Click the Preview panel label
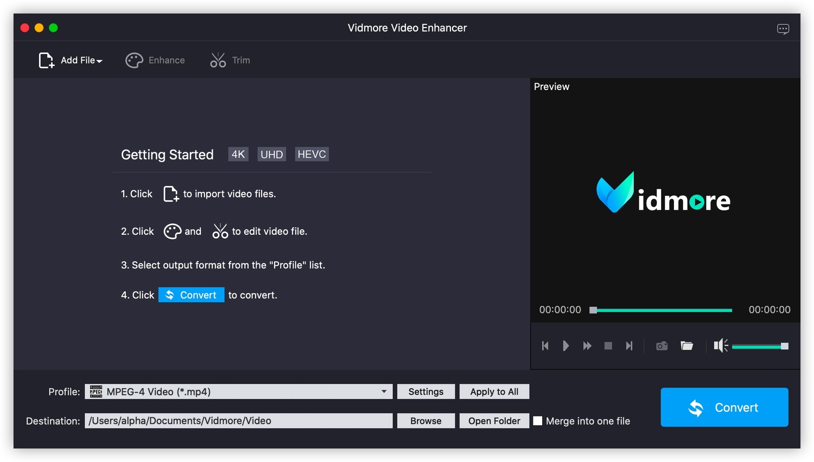The image size is (814, 462). (x=551, y=87)
